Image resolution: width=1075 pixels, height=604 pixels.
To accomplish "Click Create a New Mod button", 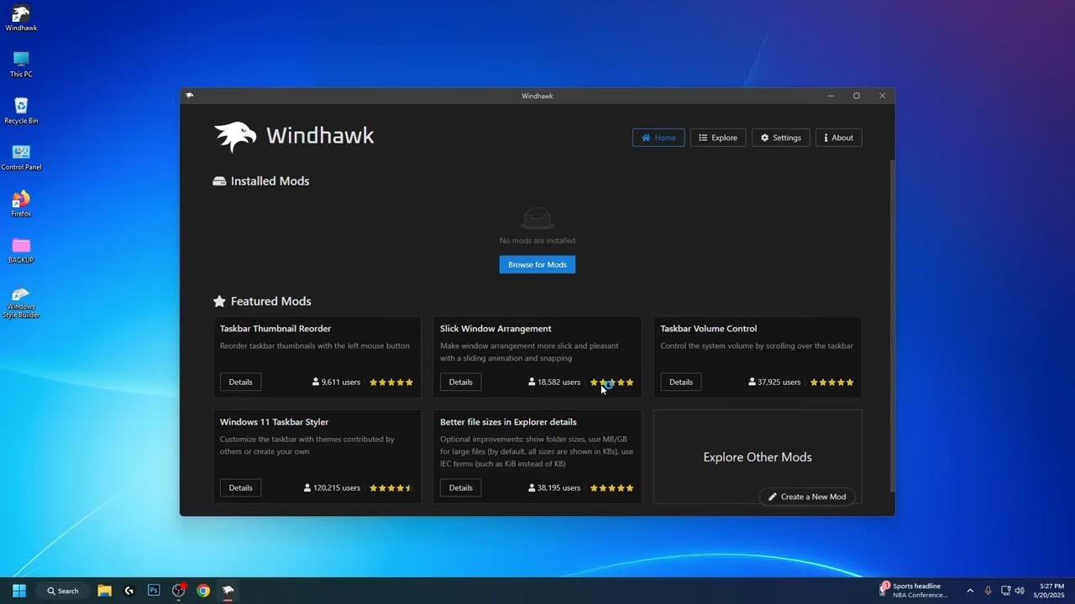I will coord(807,497).
